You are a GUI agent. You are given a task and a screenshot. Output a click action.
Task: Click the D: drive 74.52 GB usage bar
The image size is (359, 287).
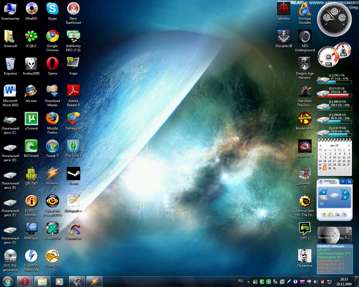(334, 96)
